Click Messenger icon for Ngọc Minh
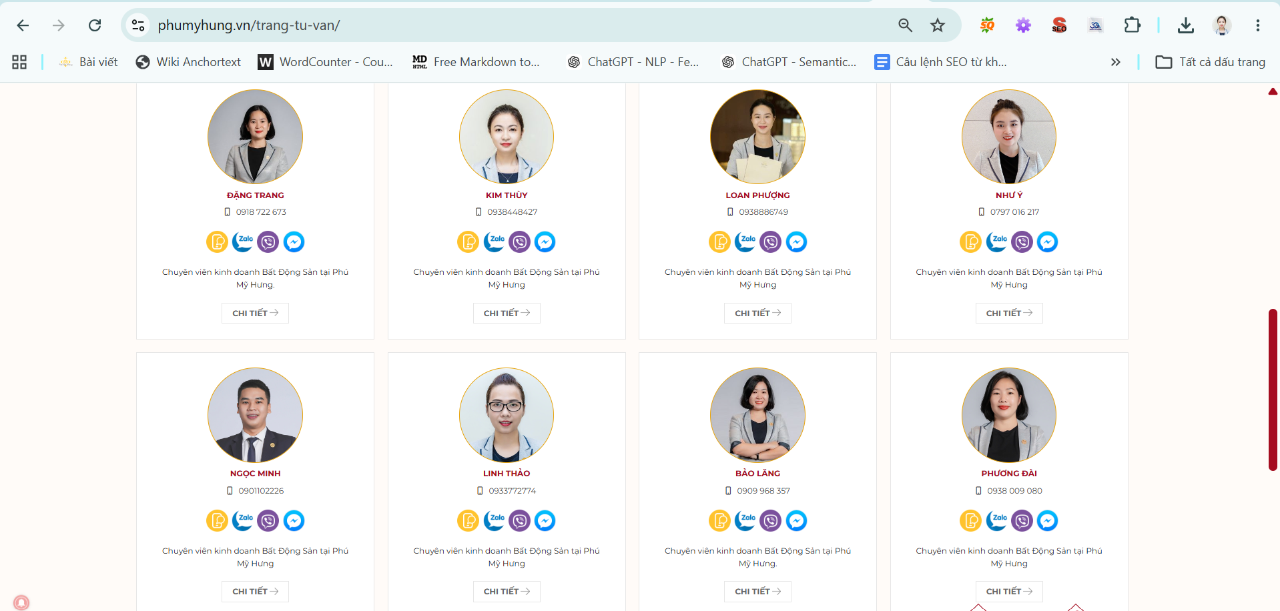Viewport: 1280px width, 611px height. tap(294, 520)
